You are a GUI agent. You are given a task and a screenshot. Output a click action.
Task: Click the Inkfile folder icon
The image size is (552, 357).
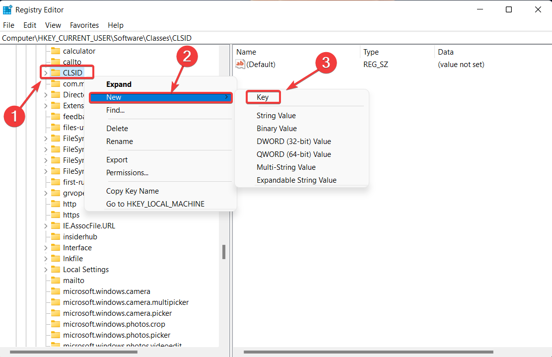(x=56, y=259)
